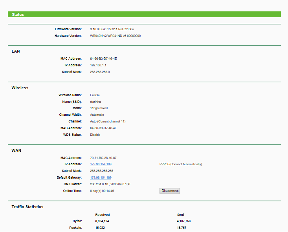Viewport: 288px width, 232px height.
Task: Click the Online Time value 0 day(s) 00:14:45
Action: pyautogui.click(x=102, y=191)
